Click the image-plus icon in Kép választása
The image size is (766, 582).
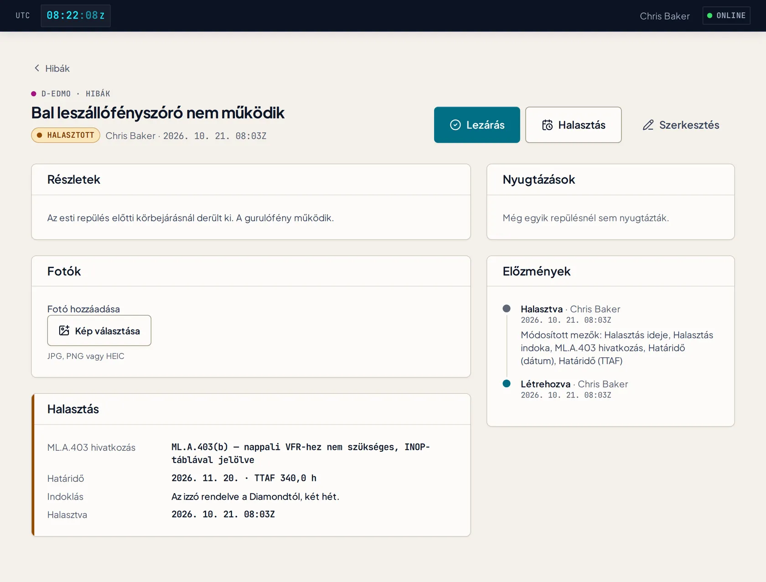[x=64, y=330]
